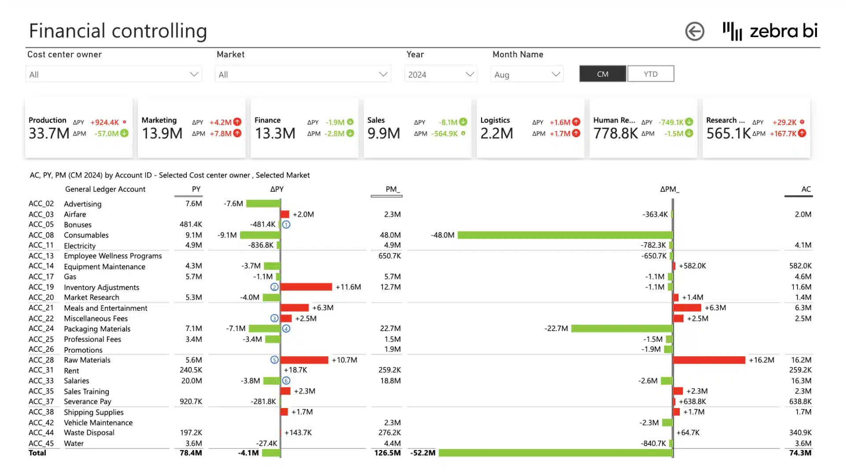Click the red up arrow on Logistics ΔPM
The image size is (846, 476).
click(x=576, y=134)
